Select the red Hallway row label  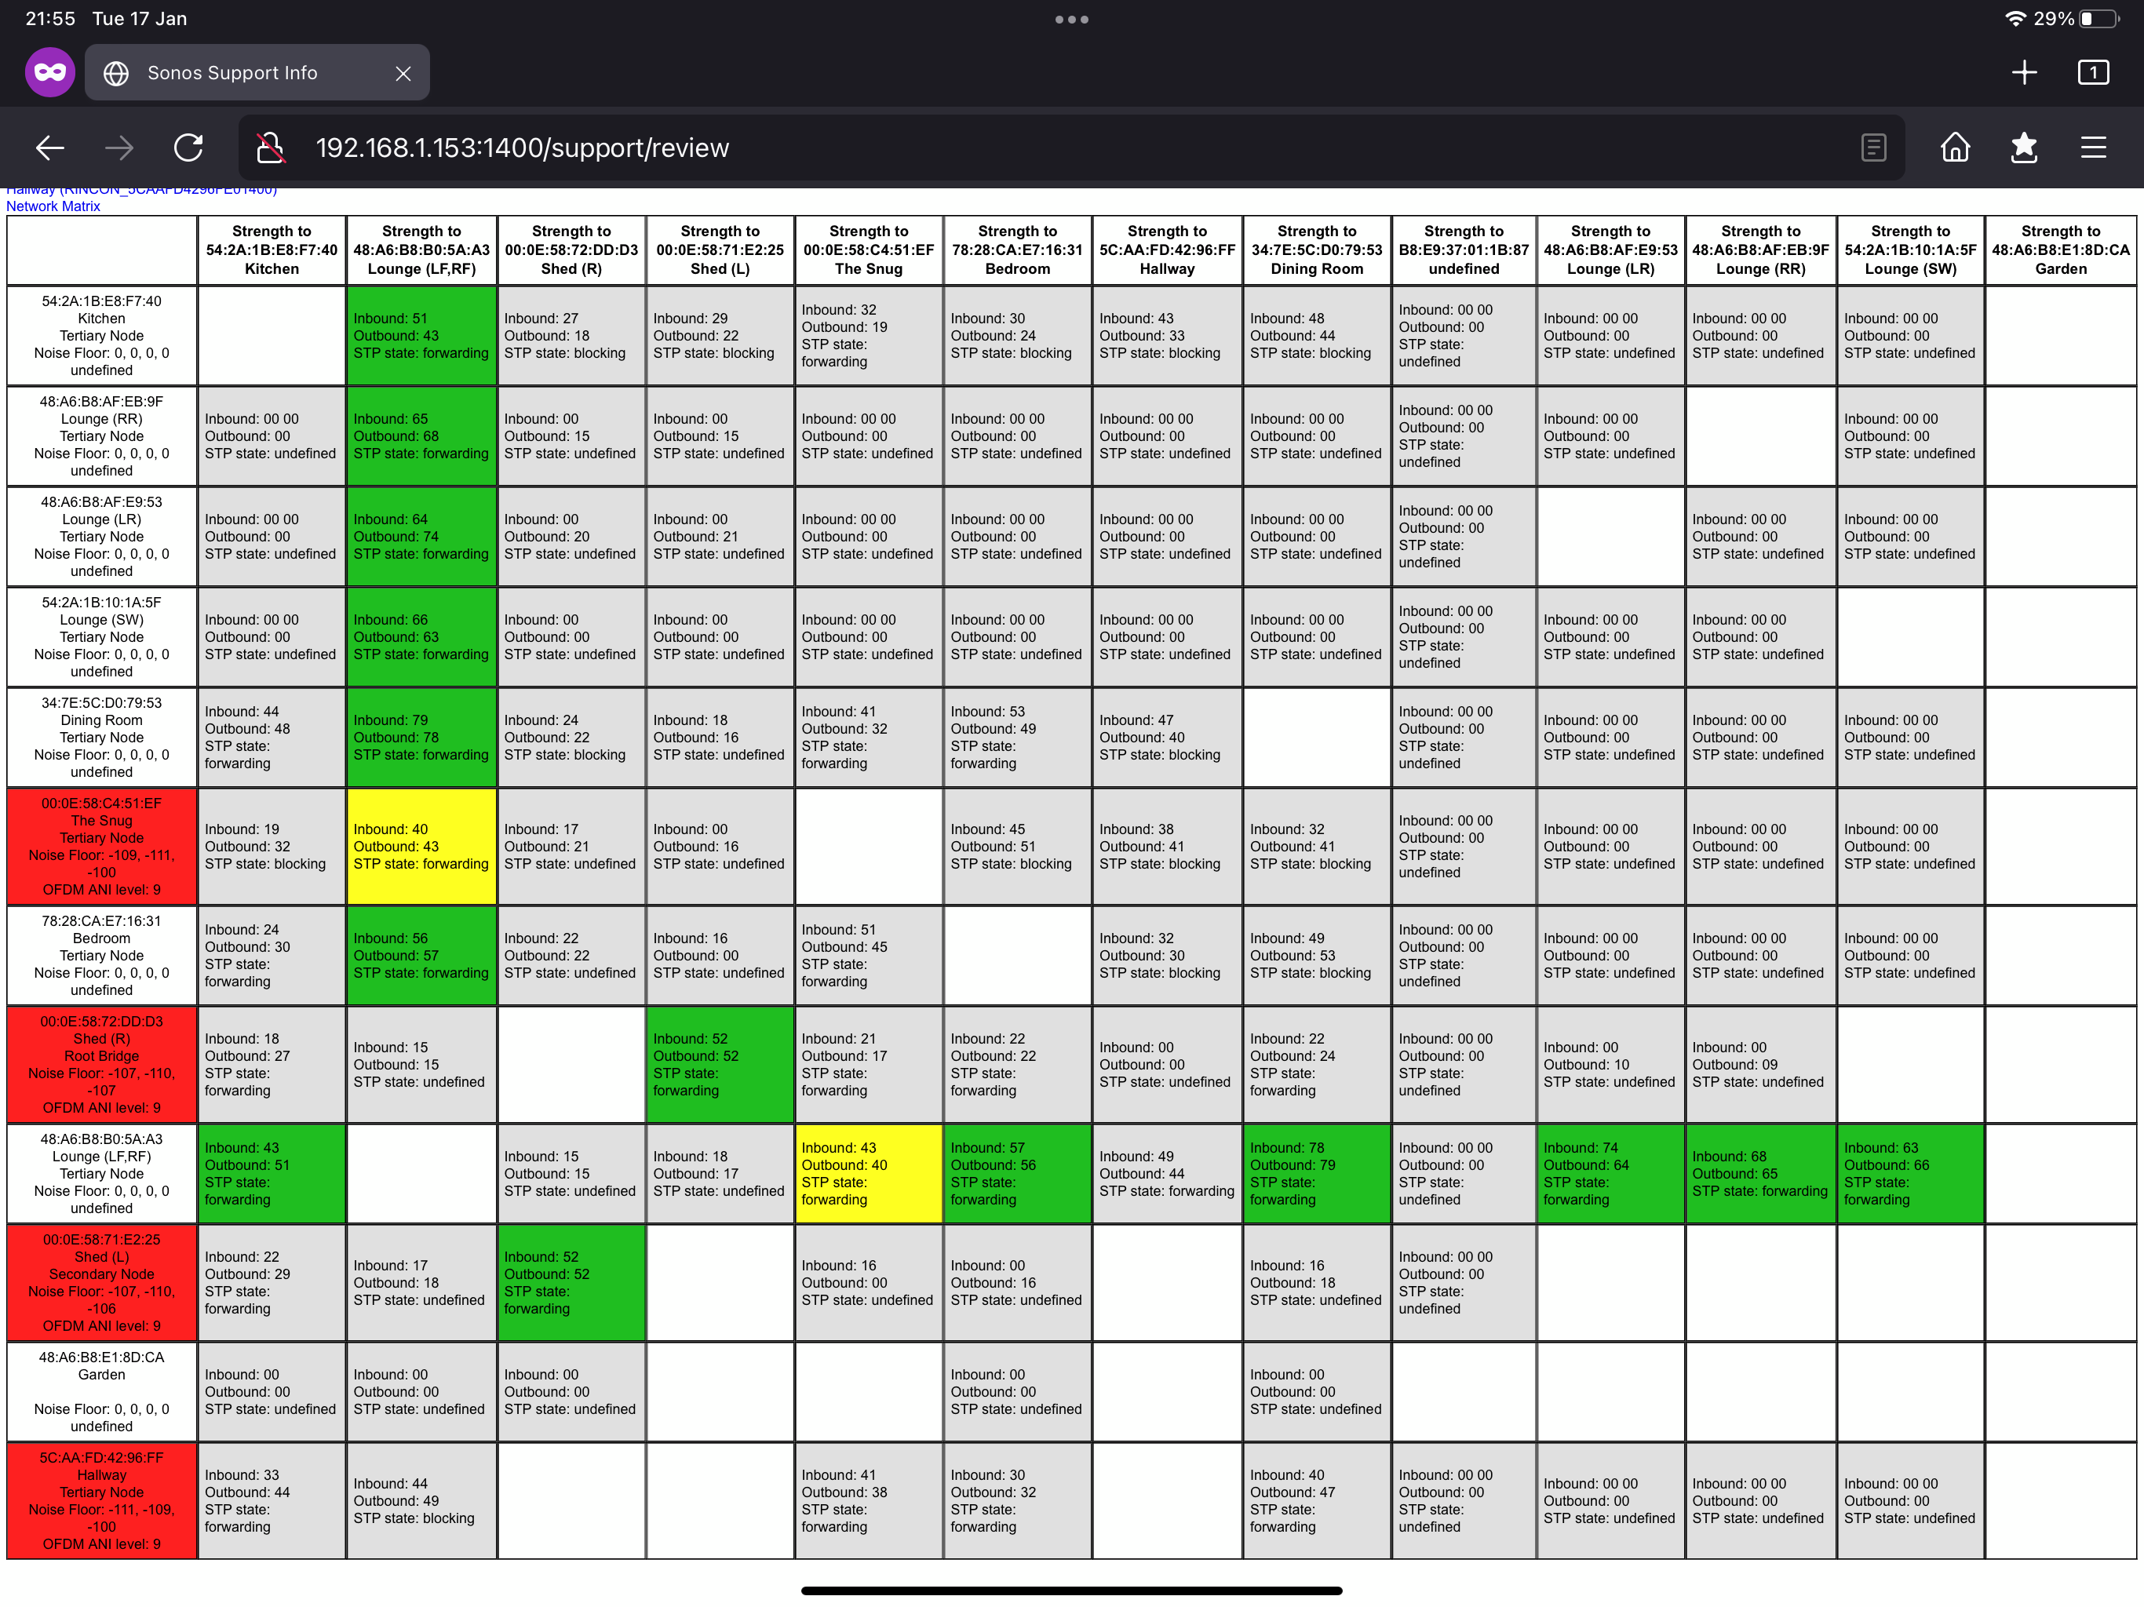click(x=102, y=1500)
